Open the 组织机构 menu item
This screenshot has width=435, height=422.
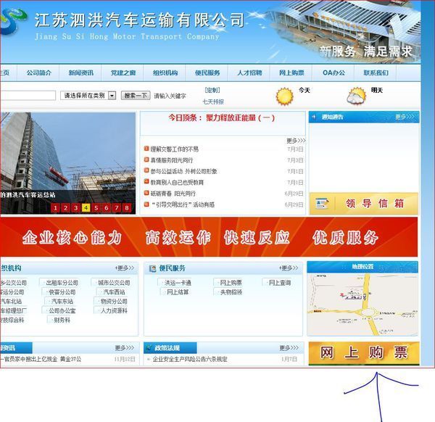pos(165,73)
